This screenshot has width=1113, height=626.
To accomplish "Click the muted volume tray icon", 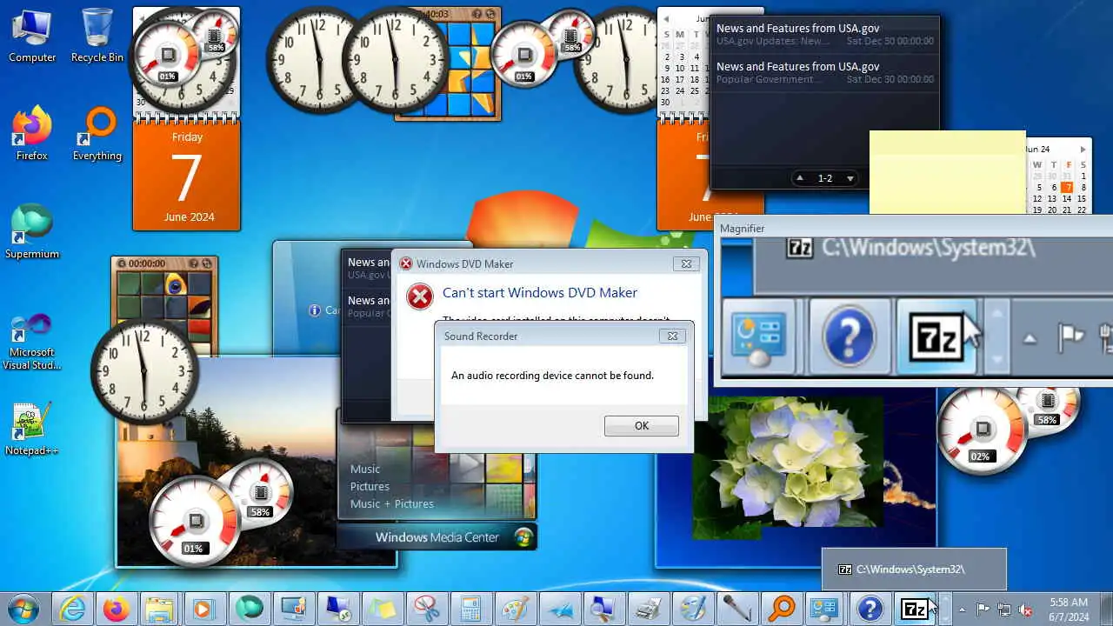I will click(x=1025, y=609).
